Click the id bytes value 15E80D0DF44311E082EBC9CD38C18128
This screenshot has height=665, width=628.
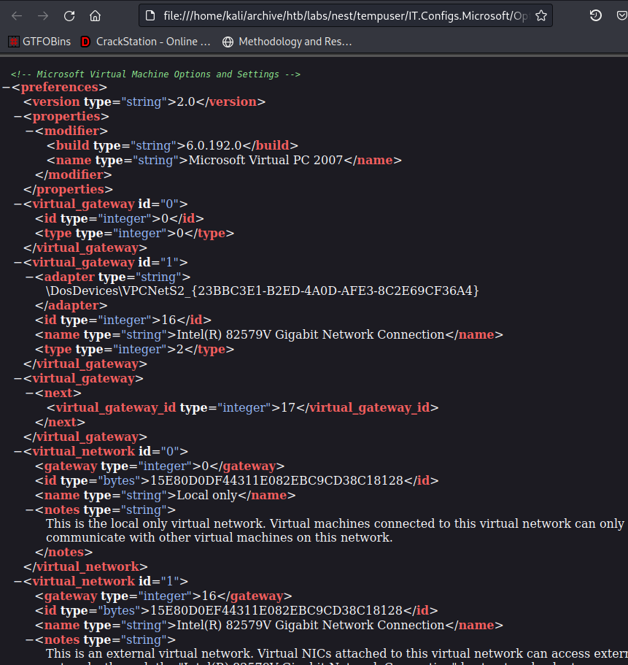[276, 480]
